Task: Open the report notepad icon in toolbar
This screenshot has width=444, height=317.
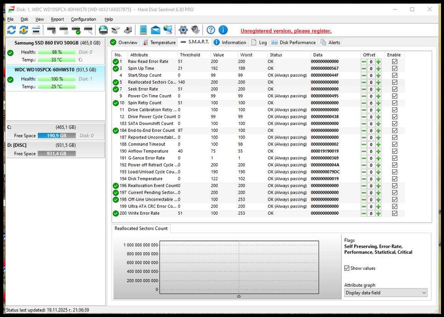Action: 143,30
